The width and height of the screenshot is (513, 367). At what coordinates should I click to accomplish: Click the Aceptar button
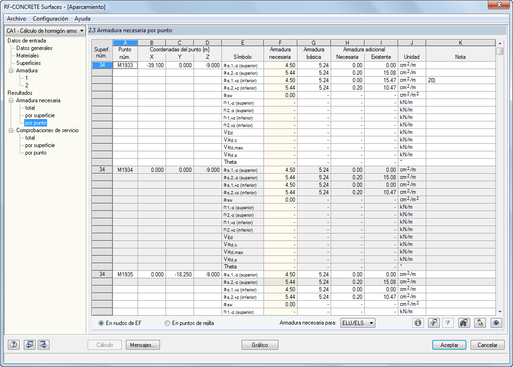[x=449, y=345]
